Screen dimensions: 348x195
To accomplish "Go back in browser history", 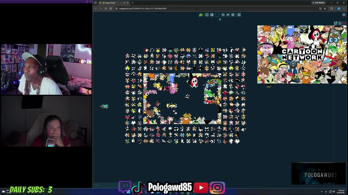I will tap(96, 8).
